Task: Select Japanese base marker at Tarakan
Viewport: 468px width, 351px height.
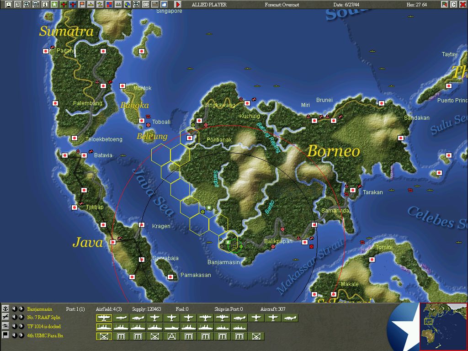Action: [x=353, y=190]
